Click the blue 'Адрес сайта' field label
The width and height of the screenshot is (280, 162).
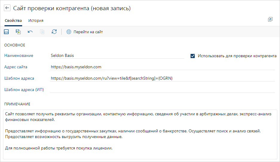tap(16, 67)
